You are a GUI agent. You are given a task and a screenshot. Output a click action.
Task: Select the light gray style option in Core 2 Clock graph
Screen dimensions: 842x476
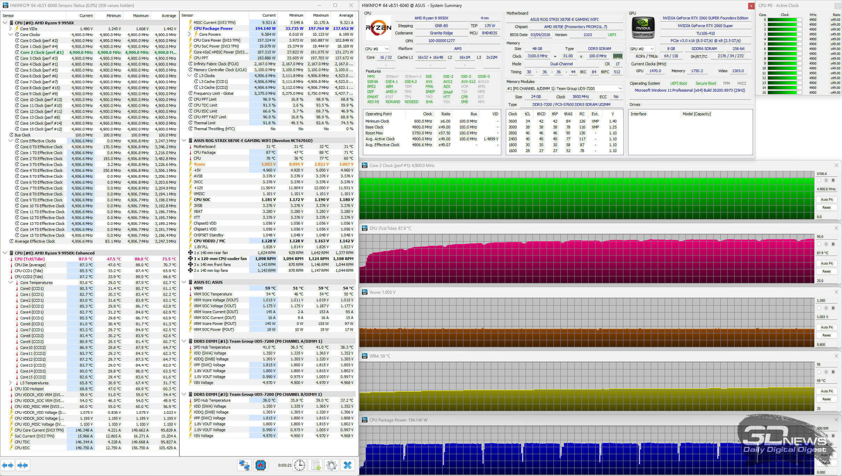[826, 181]
